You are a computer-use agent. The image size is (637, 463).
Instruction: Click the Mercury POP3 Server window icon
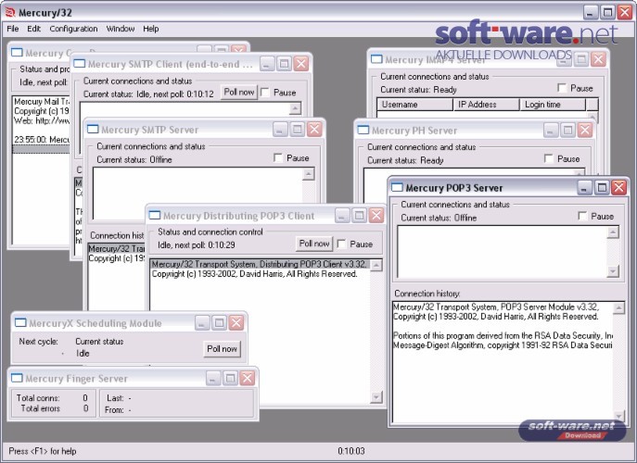[x=397, y=187]
